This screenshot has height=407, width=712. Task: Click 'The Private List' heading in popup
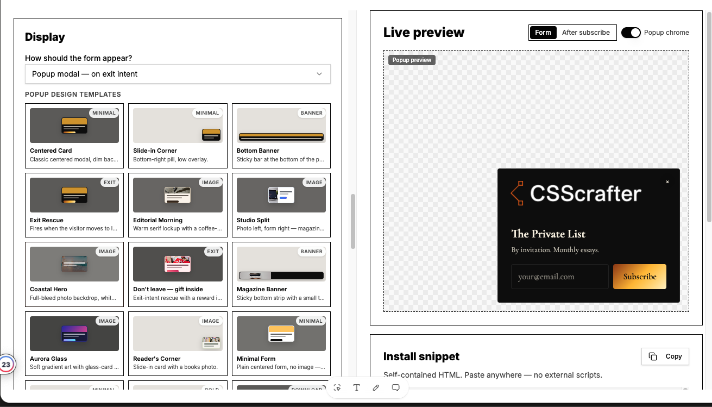point(549,234)
